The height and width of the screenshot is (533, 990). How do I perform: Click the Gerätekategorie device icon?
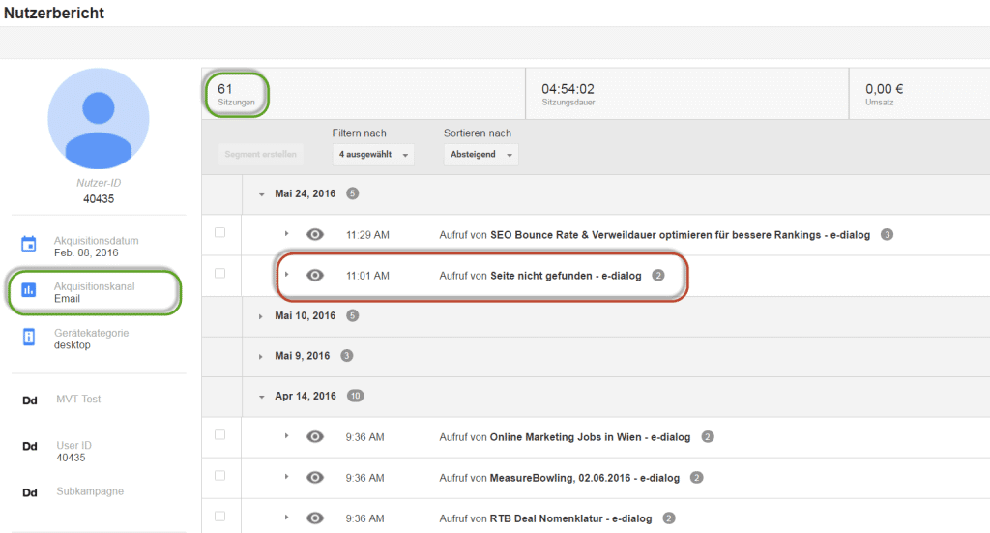pos(29,337)
